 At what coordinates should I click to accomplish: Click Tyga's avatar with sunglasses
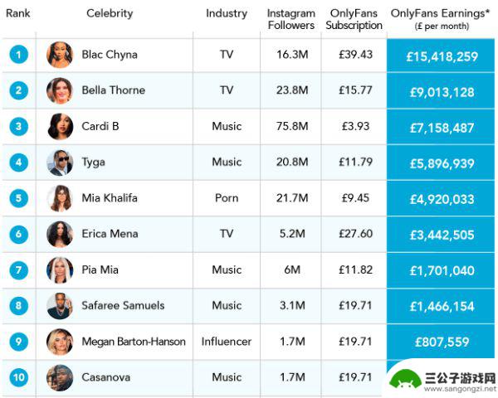click(x=60, y=163)
